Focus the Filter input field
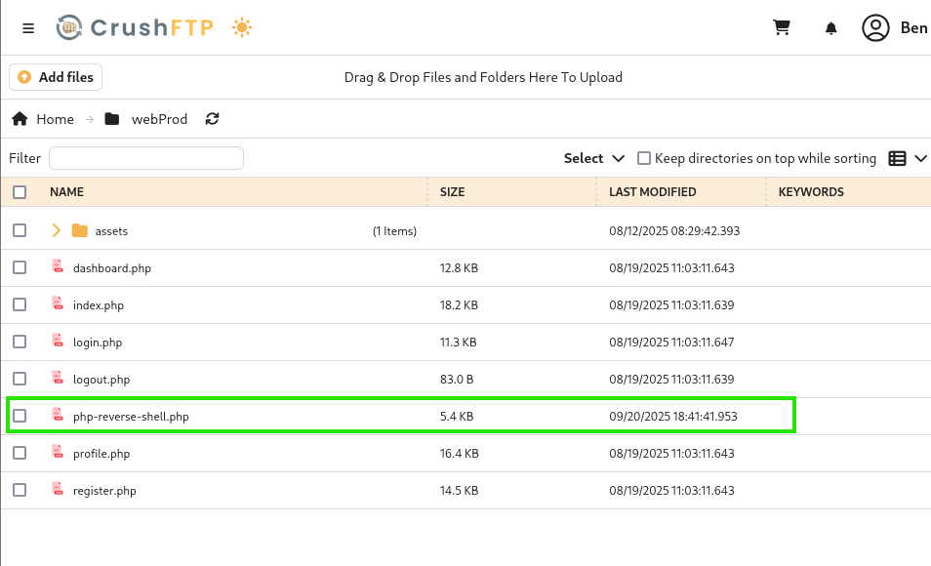Screen dimensions: 931x566 click(x=146, y=158)
